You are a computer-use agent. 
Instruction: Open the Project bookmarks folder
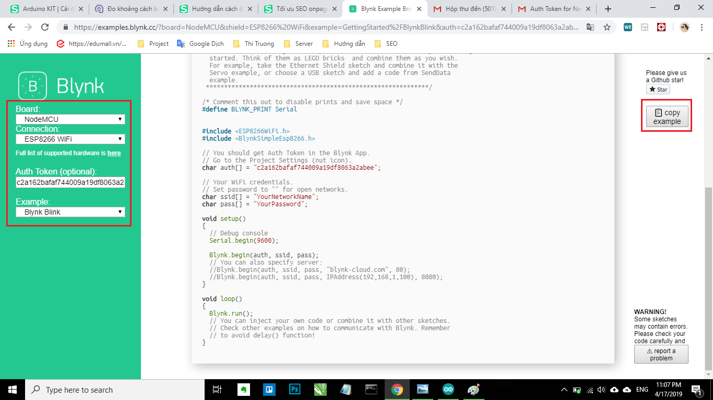[x=153, y=44]
